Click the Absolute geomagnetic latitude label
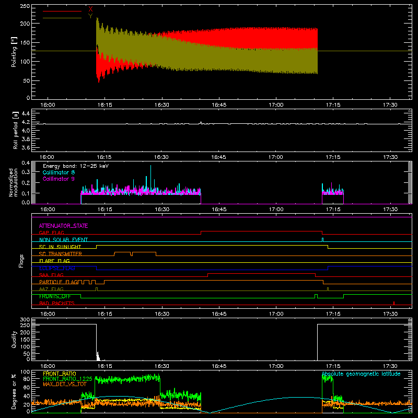 (x=361, y=374)
